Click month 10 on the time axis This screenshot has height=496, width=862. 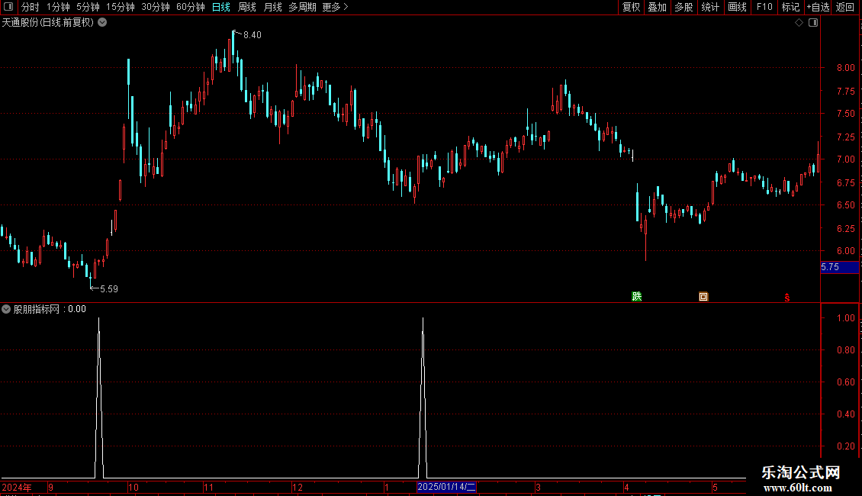[x=133, y=487]
